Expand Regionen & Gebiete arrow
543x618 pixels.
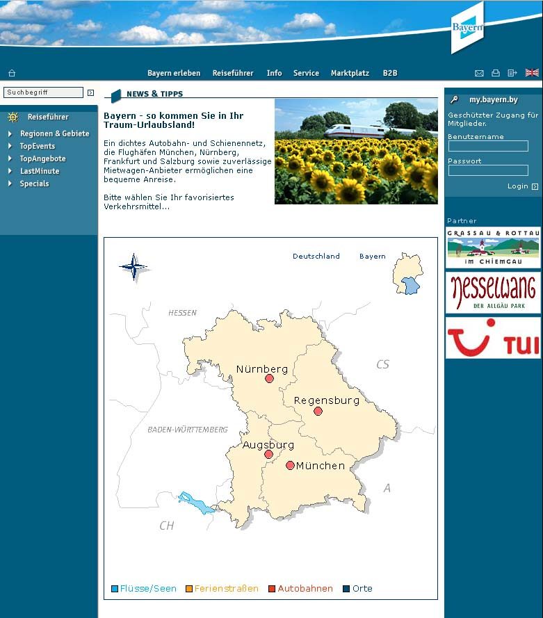(10, 134)
